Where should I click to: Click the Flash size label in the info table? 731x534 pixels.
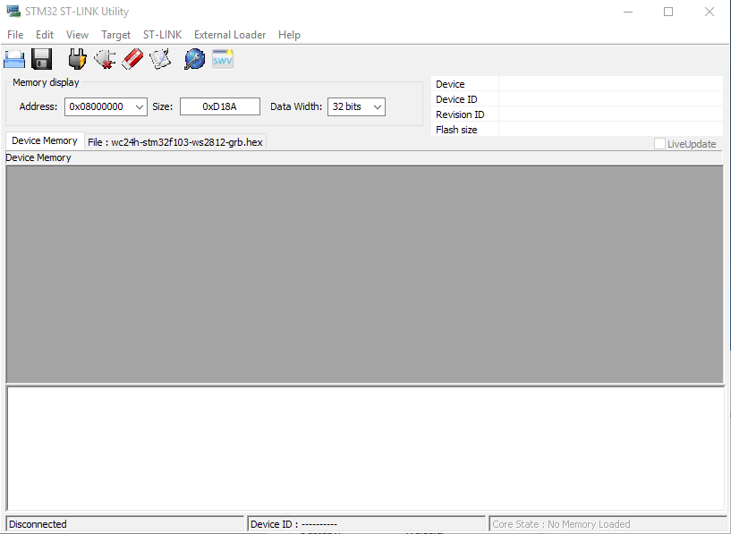[456, 130]
